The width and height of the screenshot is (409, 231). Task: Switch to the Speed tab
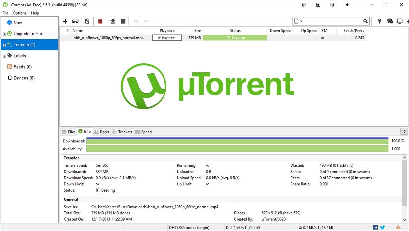pyautogui.click(x=143, y=132)
